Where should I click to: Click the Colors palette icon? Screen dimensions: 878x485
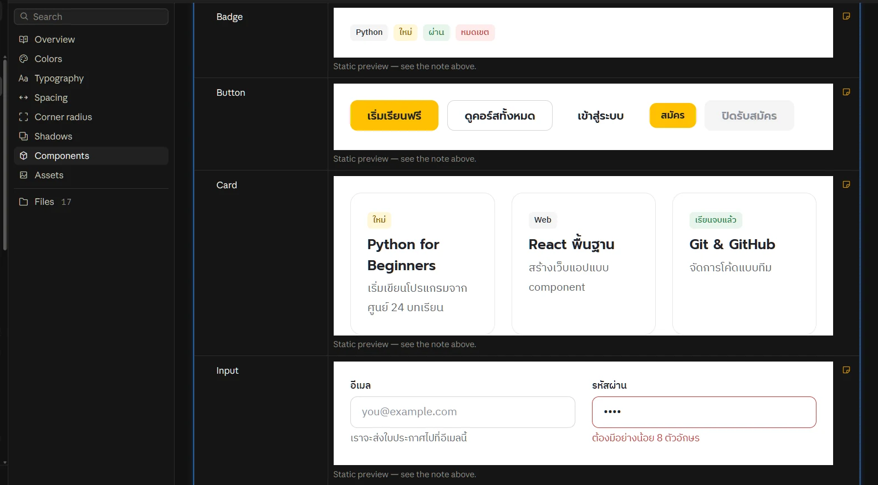tap(23, 59)
